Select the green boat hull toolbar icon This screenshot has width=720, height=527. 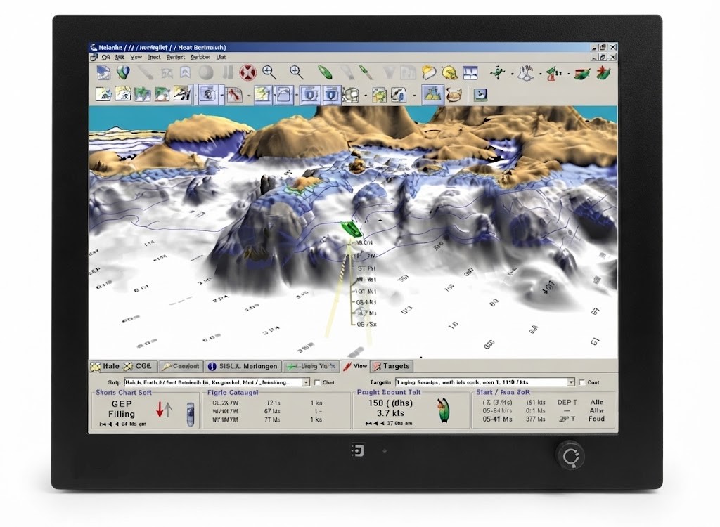click(x=325, y=72)
